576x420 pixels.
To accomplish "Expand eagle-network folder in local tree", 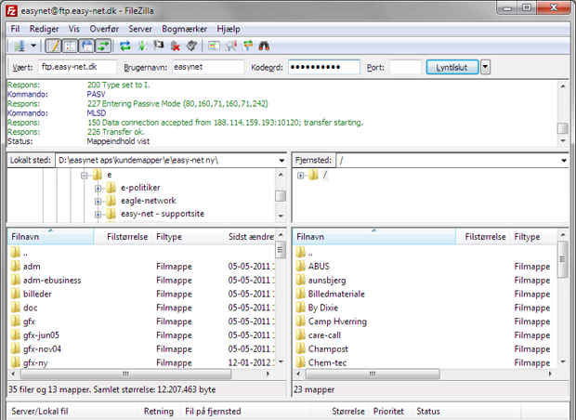I will 98,202.
